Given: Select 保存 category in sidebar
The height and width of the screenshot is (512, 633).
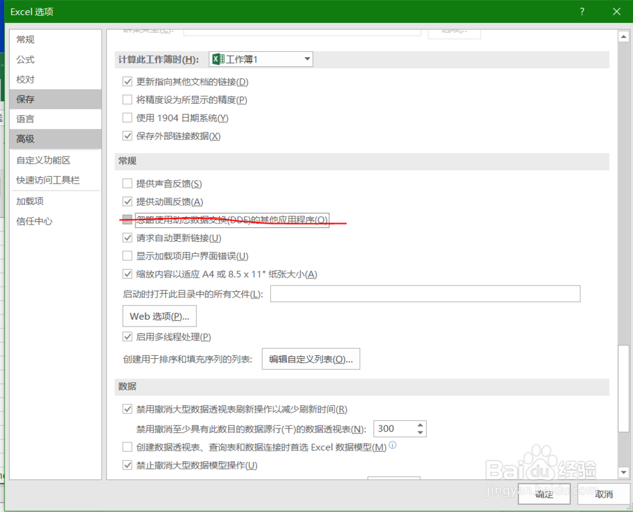Looking at the screenshot, I should coord(55,99).
